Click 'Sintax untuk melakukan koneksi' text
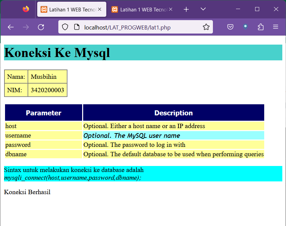Image resolution: width=286 pixels, height=226 pixels. pos(74,170)
